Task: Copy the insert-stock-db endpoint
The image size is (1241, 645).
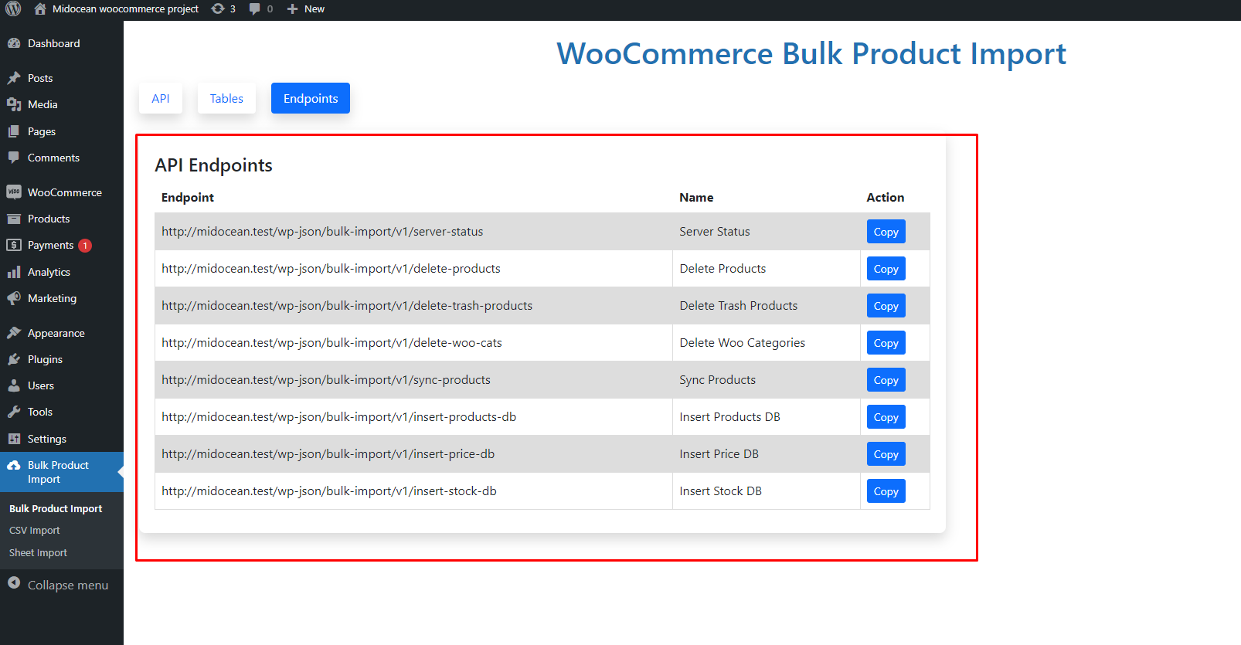Action: [886, 491]
